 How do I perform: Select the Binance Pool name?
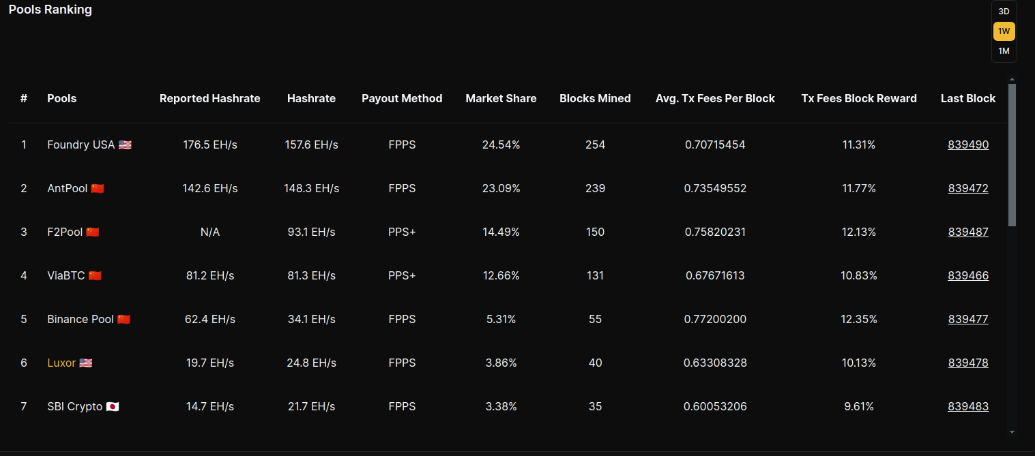point(81,319)
